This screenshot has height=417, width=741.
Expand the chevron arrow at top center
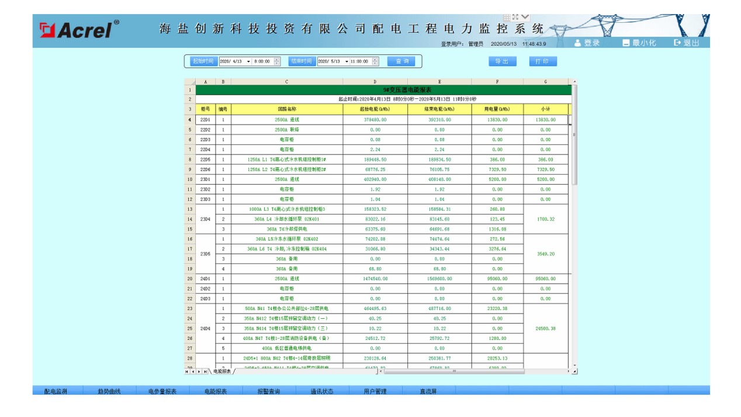click(x=525, y=18)
